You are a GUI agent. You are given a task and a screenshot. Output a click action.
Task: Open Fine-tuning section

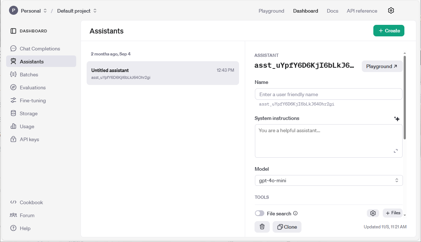coord(41,100)
